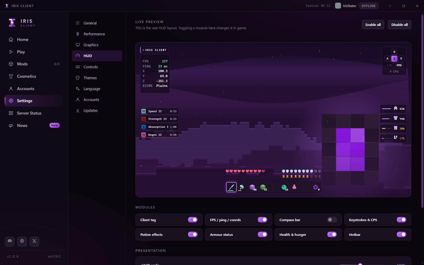
Task: Toggle the Armour status module
Action: (262, 234)
